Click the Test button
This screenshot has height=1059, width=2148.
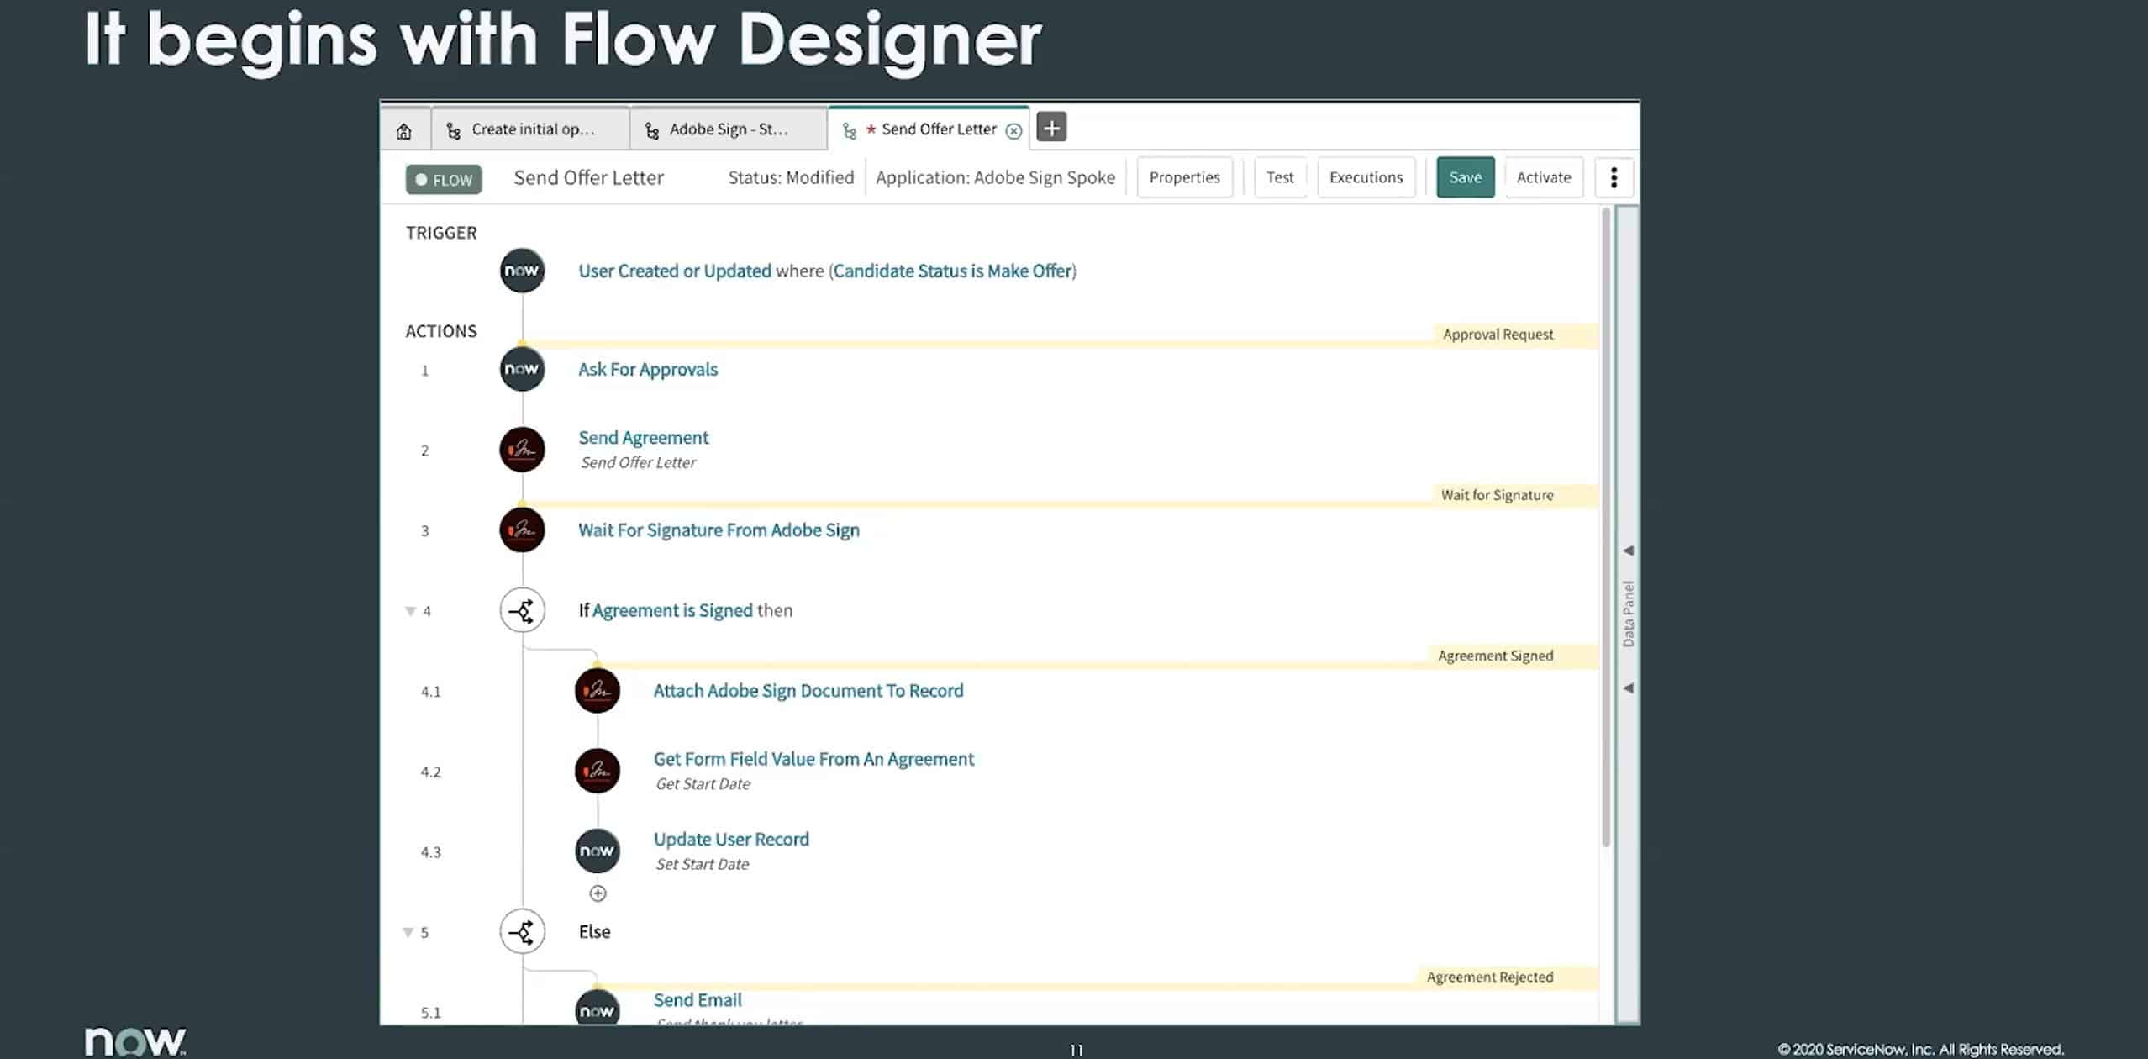click(1280, 177)
